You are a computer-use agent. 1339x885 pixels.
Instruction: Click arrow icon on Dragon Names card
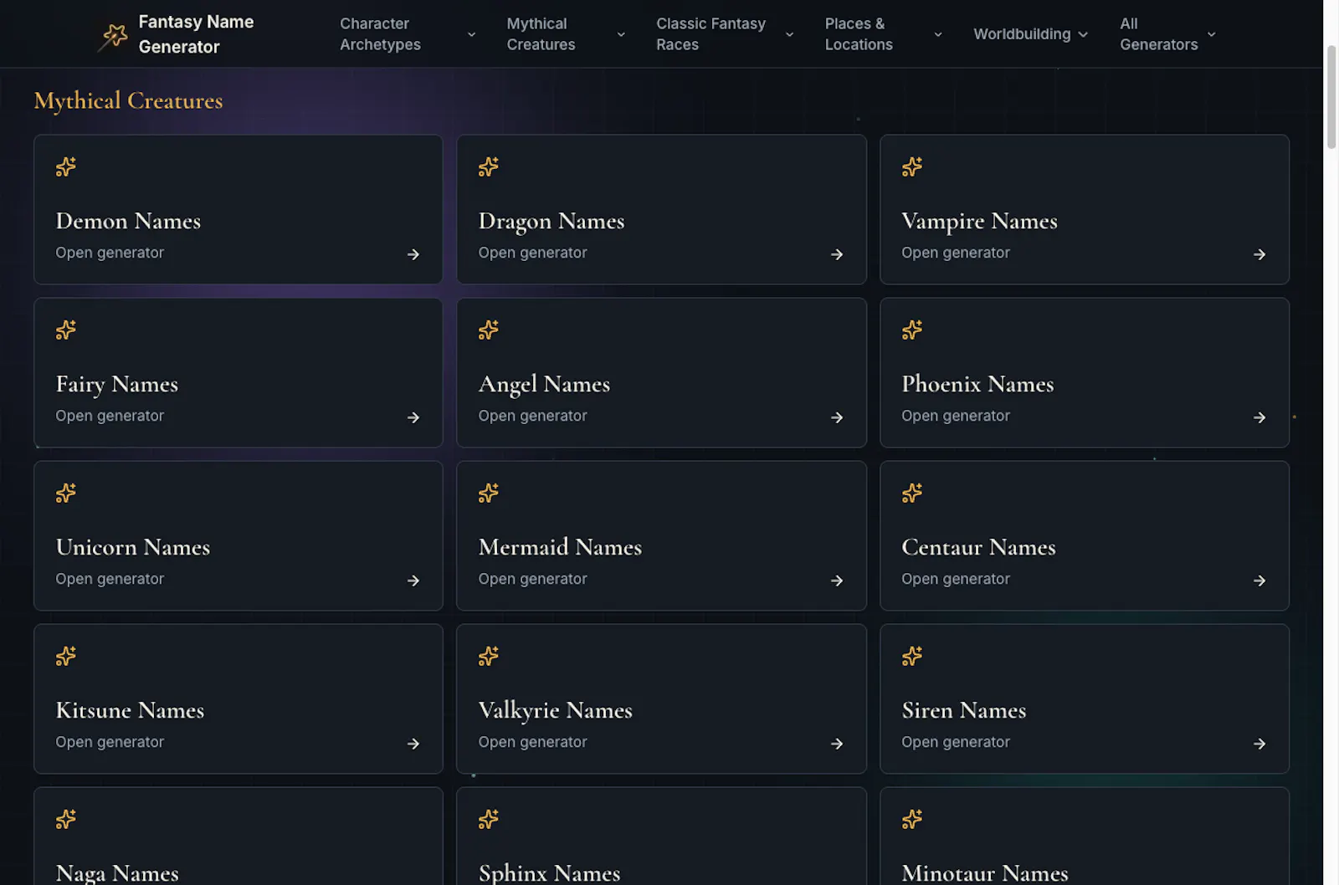[x=837, y=254]
